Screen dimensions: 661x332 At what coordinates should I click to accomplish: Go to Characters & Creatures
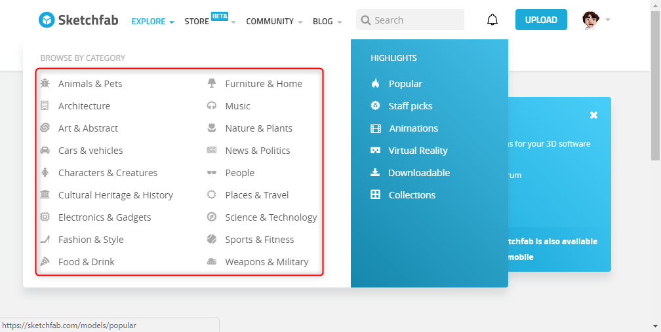pyautogui.click(x=108, y=173)
